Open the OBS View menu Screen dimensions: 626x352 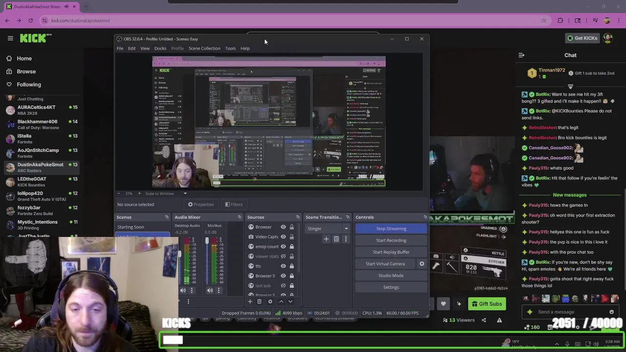(x=145, y=48)
